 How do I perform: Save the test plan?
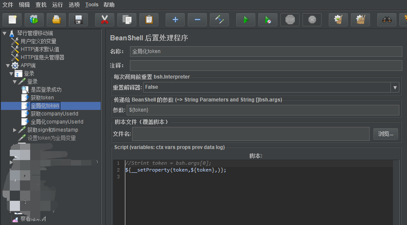click(79, 20)
